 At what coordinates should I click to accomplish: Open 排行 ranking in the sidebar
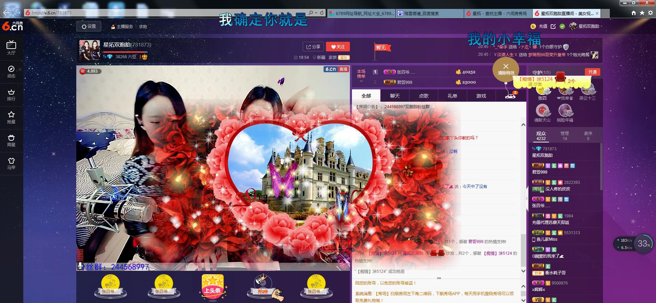tap(11, 95)
